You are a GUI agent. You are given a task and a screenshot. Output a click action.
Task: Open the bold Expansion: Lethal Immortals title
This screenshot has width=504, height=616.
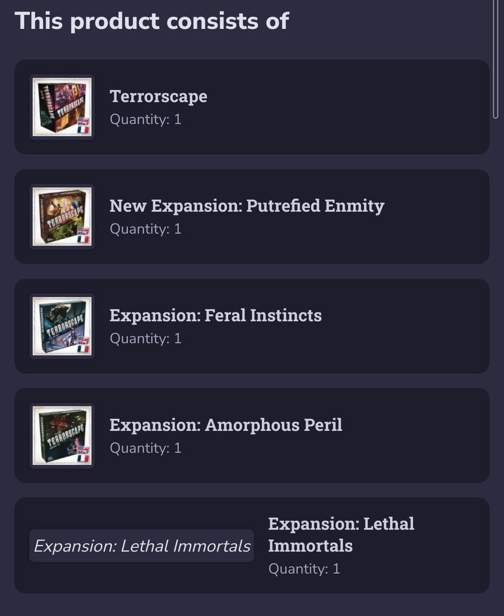click(x=341, y=534)
